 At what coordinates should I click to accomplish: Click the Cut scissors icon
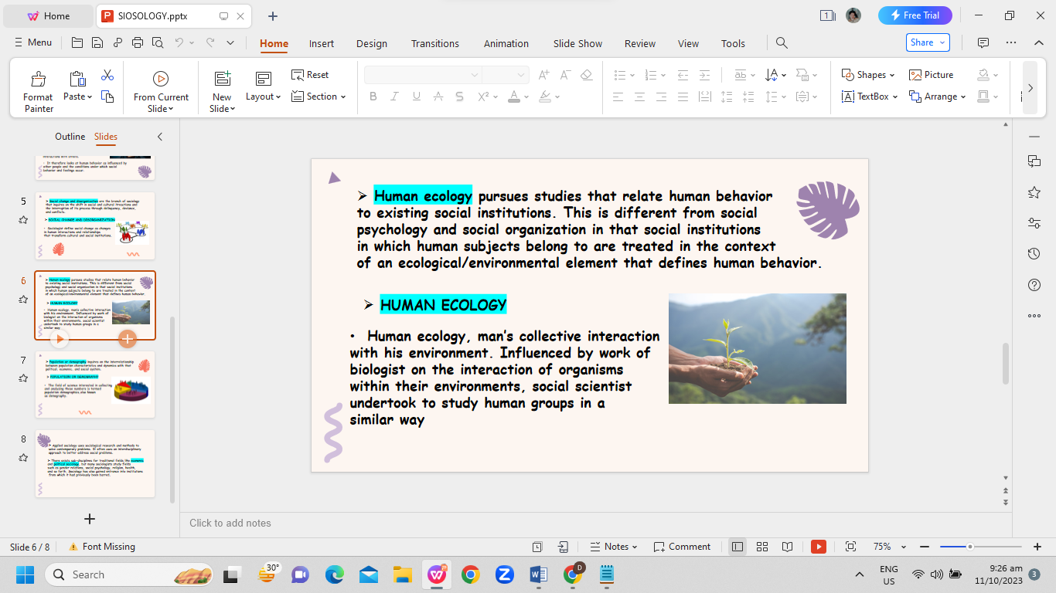pyautogui.click(x=107, y=75)
